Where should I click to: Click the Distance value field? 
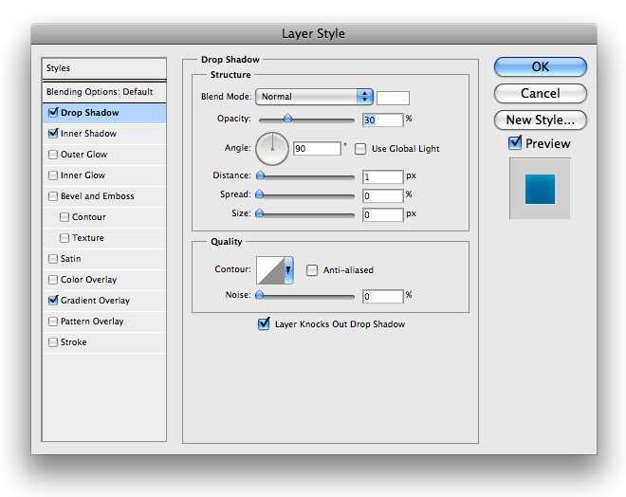pos(383,176)
